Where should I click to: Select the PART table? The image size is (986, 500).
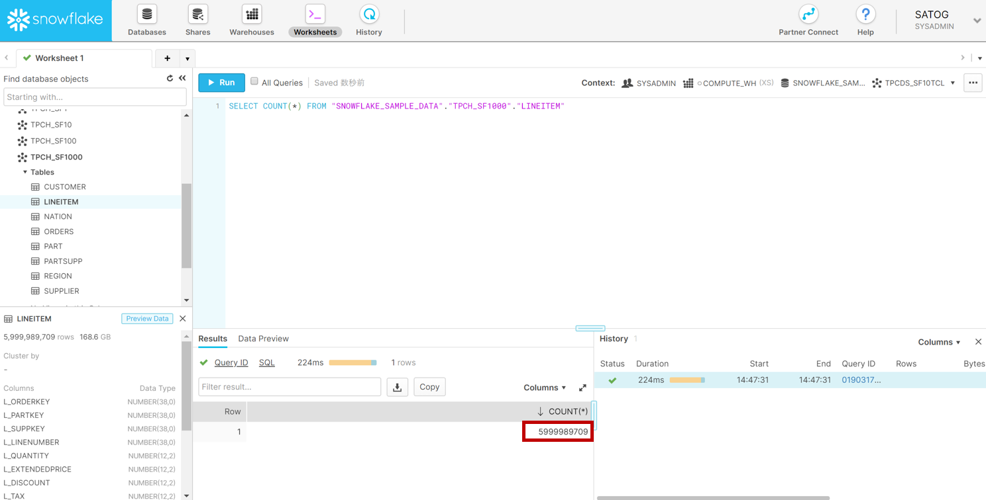click(x=53, y=247)
